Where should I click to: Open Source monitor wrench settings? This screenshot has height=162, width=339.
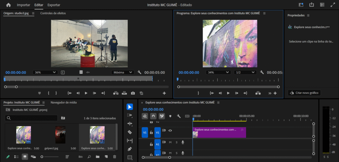pyautogui.click(x=139, y=72)
